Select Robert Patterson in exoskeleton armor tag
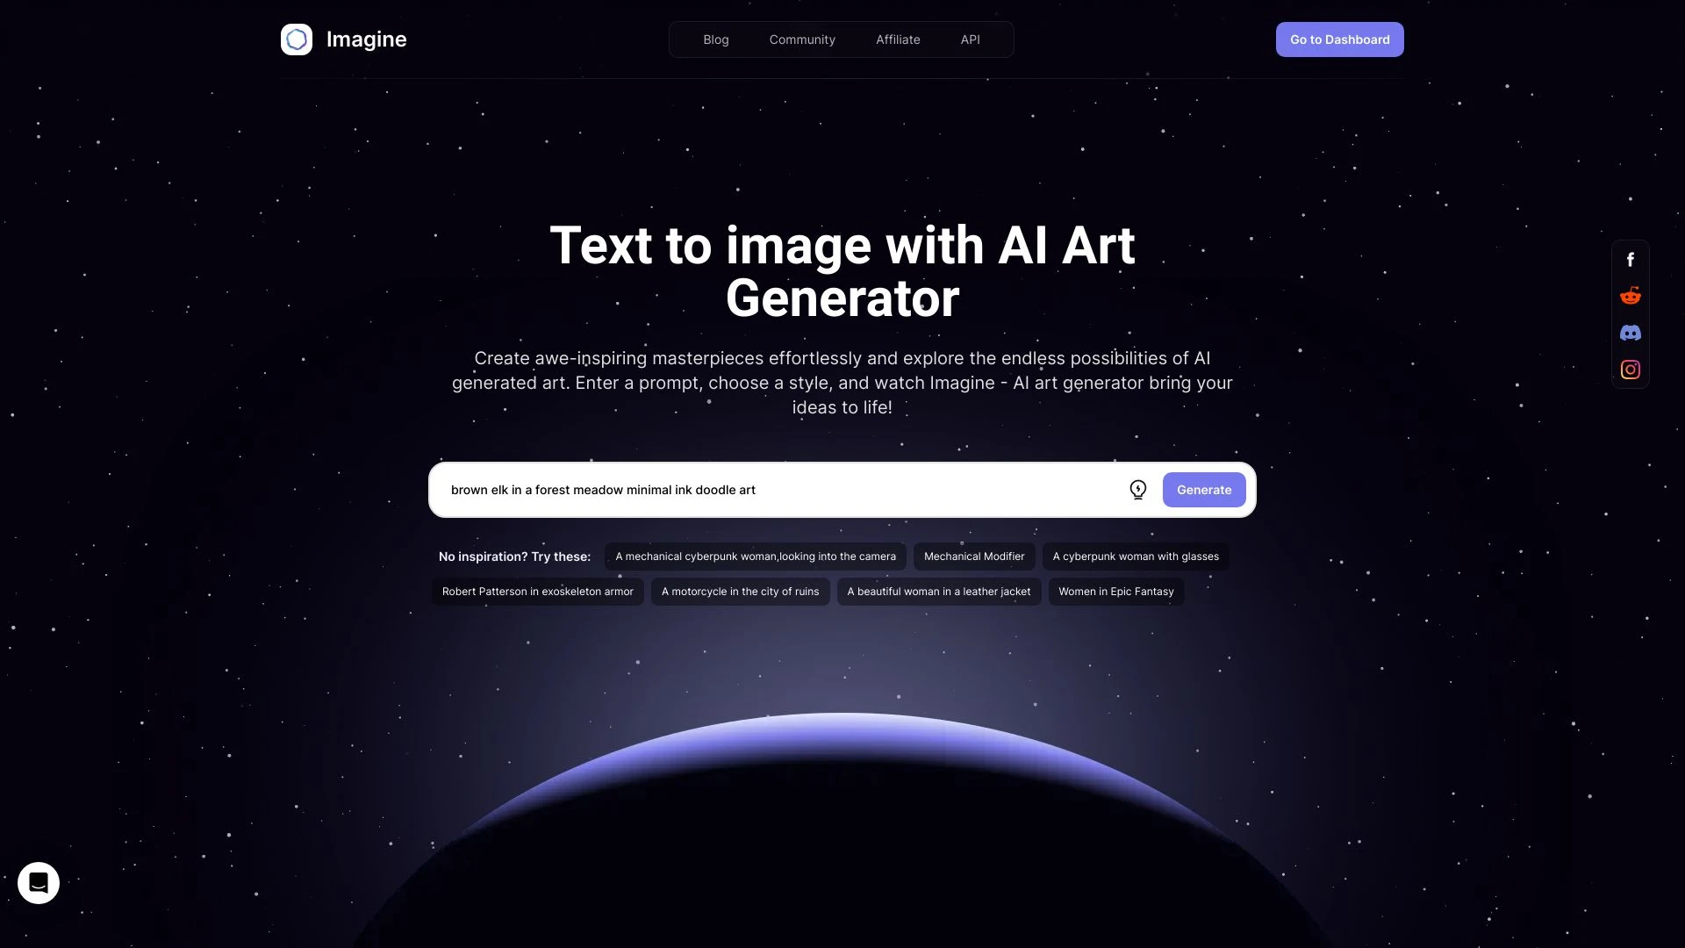The image size is (1685, 948). click(537, 592)
